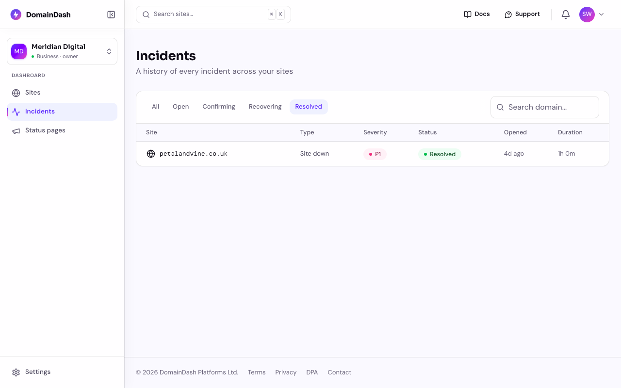
Task: Click the Type column header
Action: [x=307, y=132]
